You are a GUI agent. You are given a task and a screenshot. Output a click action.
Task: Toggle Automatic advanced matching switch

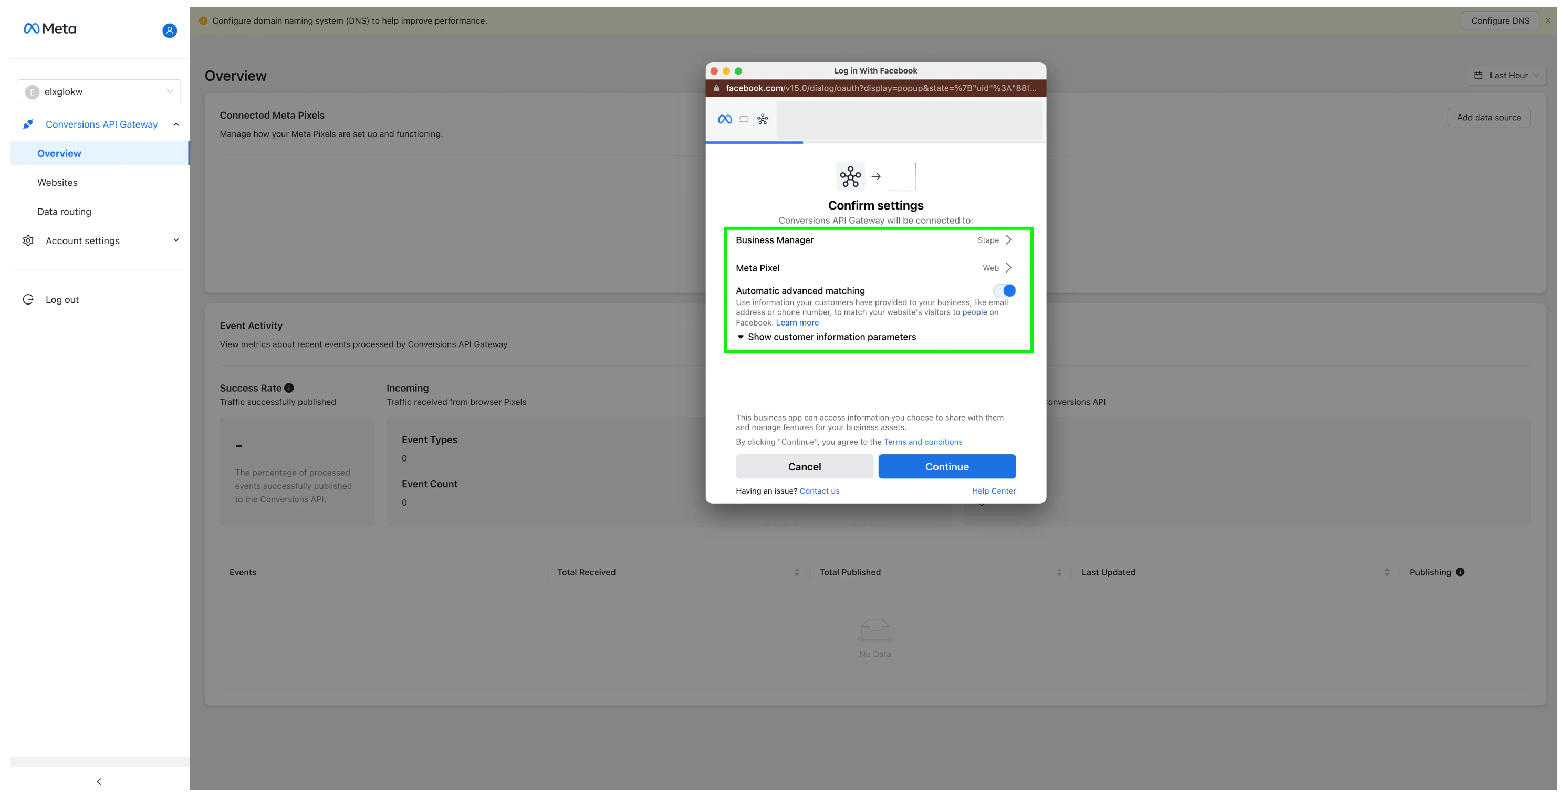click(x=1004, y=290)
